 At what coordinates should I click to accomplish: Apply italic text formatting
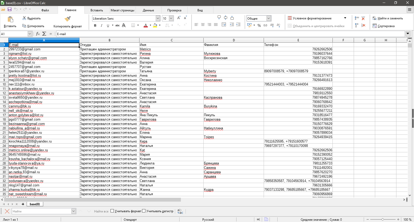101,25
